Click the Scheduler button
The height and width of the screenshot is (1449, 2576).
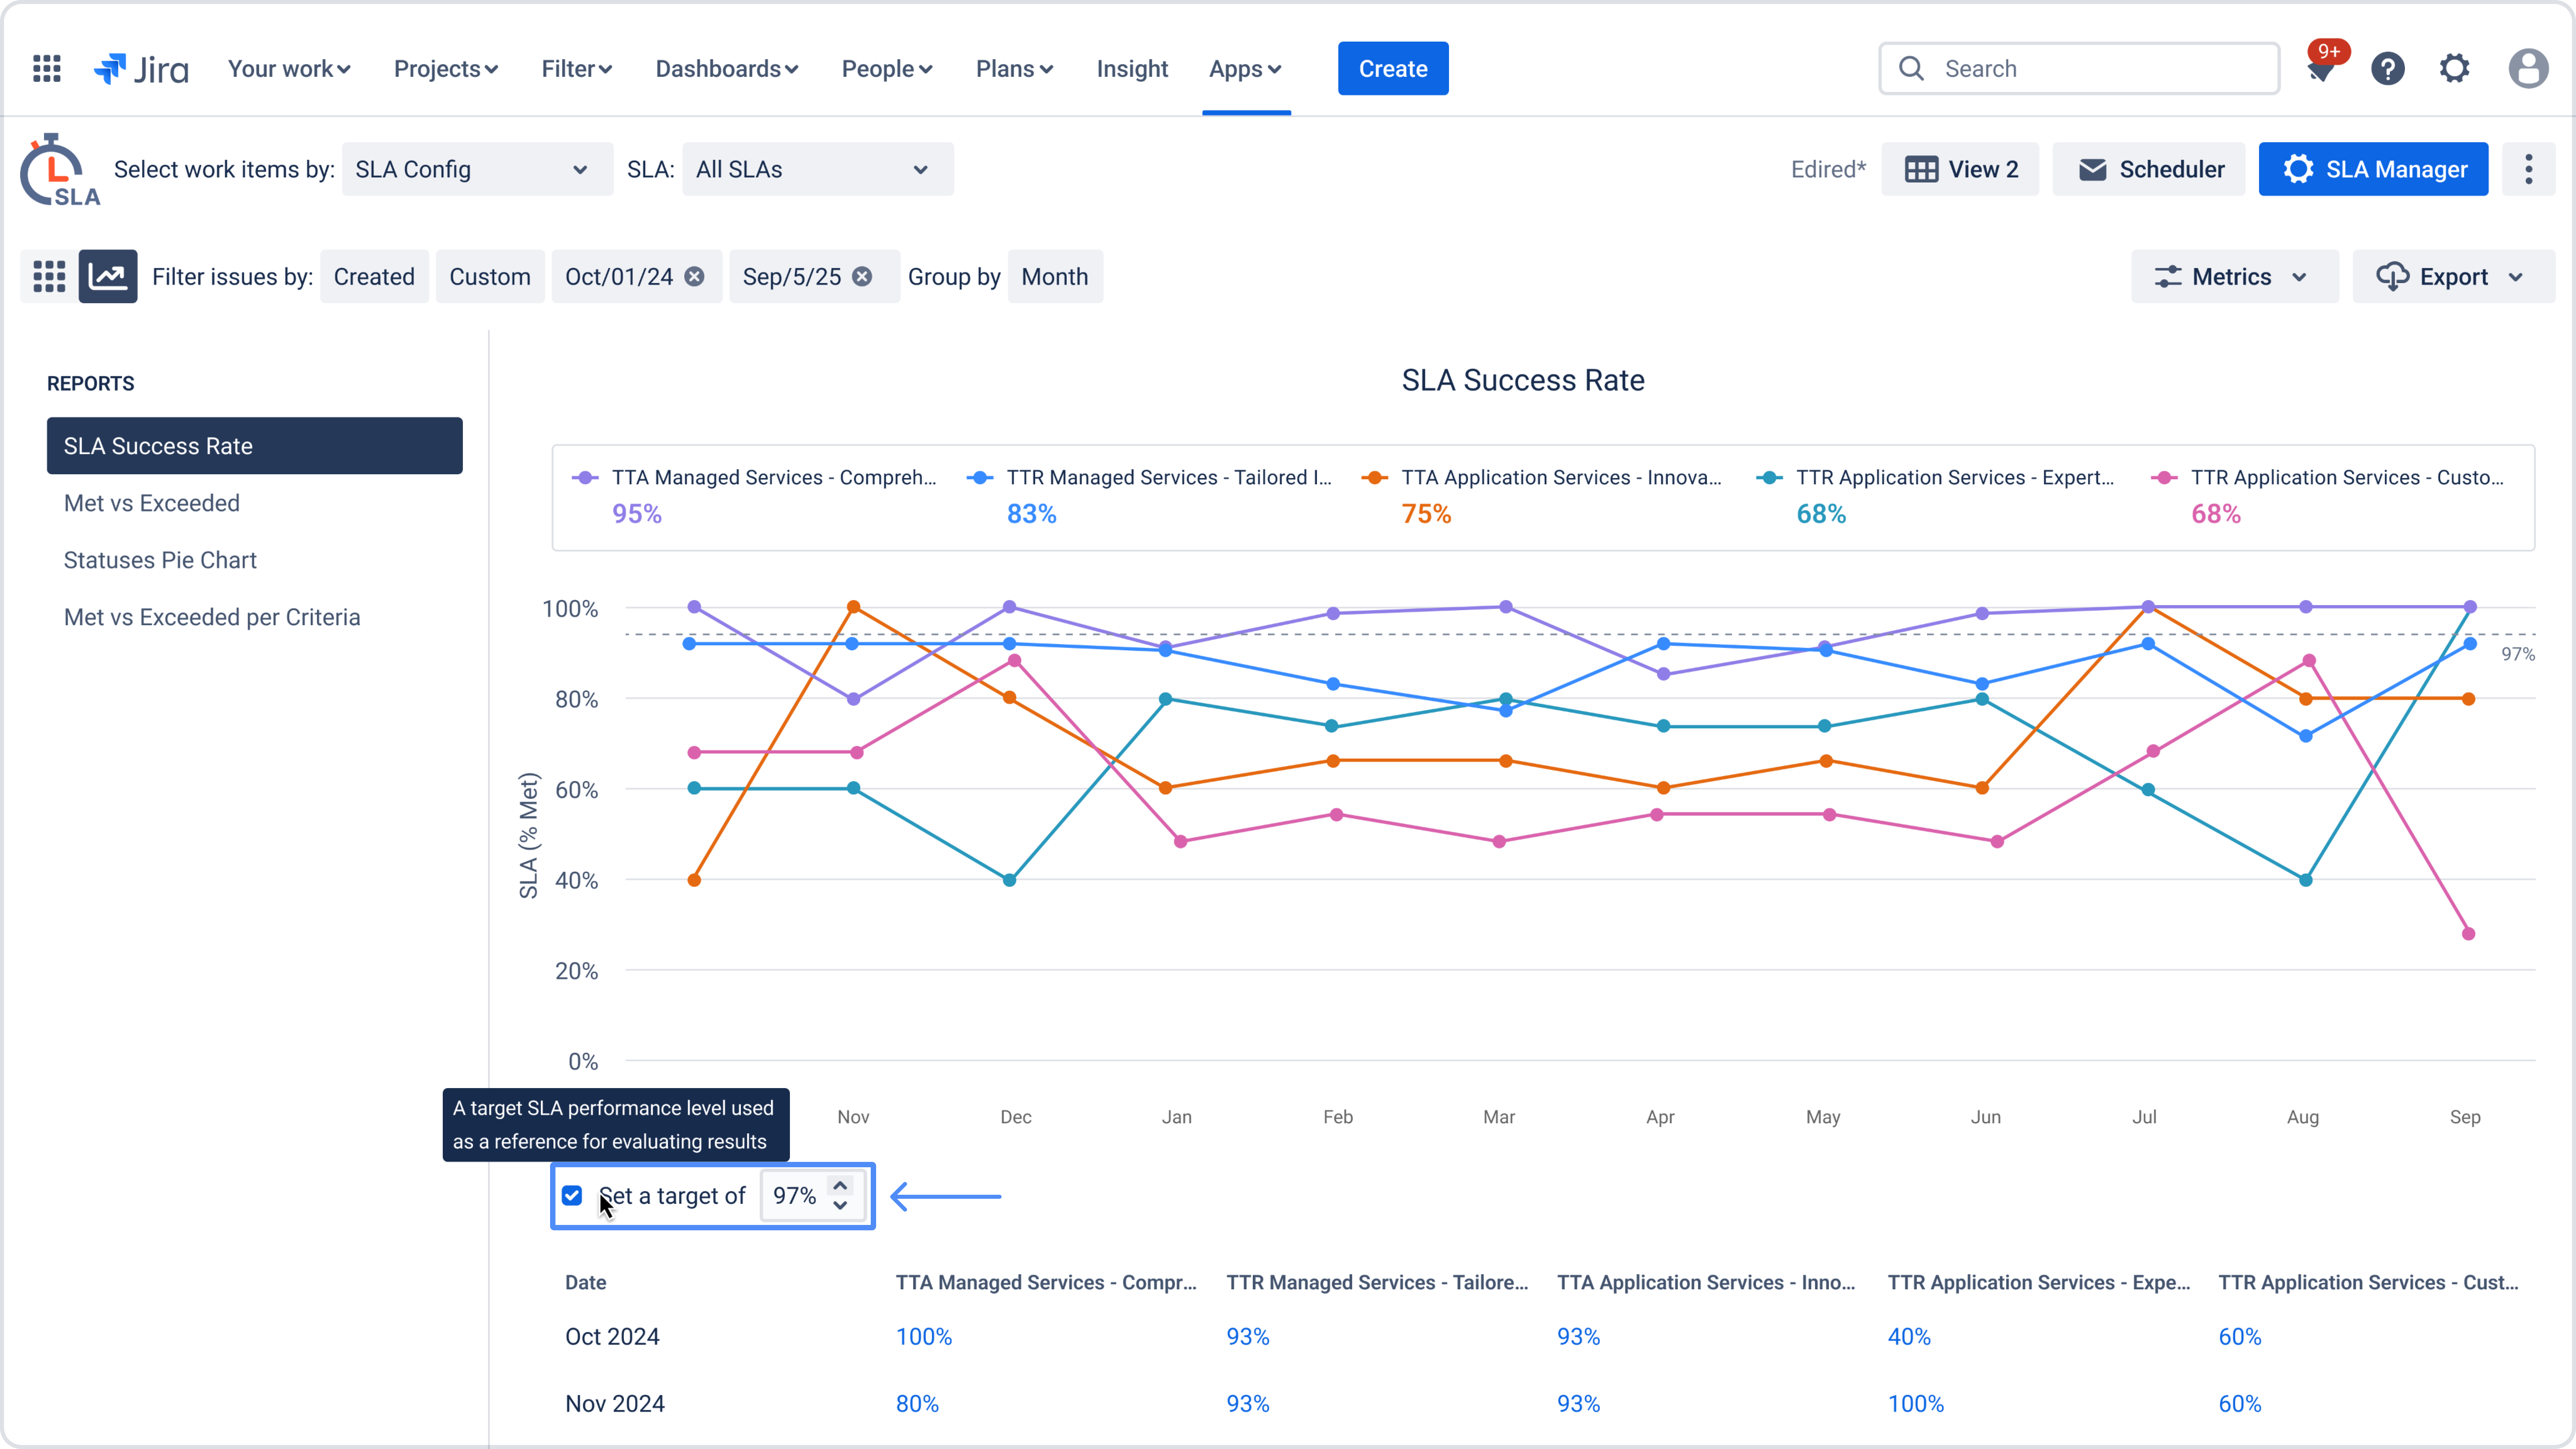tap(2149, 169)
